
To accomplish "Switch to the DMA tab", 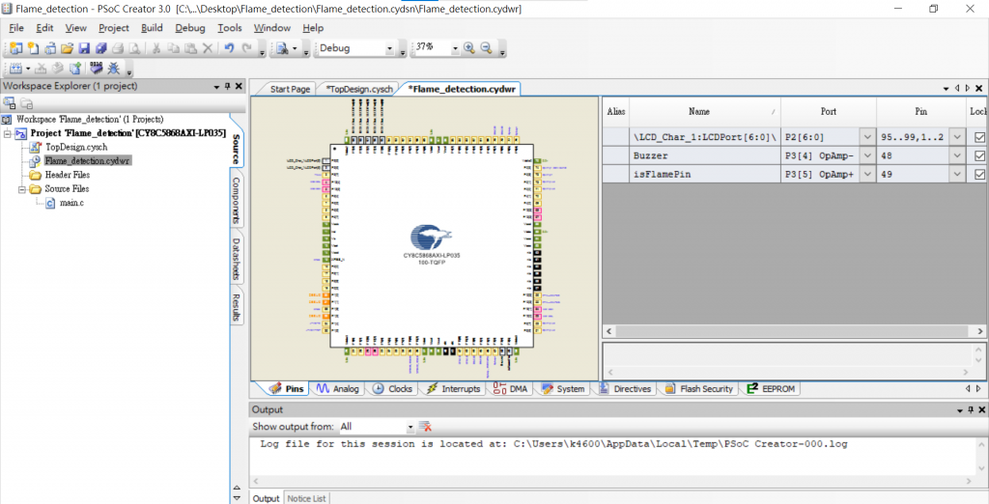I will pos(511,388).
